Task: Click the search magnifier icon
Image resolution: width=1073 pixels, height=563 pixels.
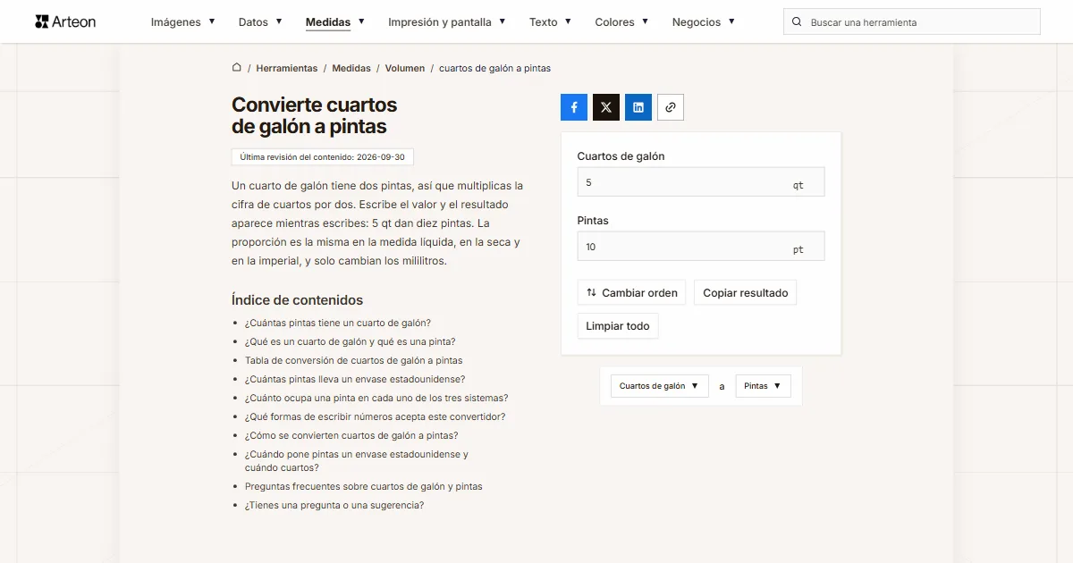Action: pos(797,22)
